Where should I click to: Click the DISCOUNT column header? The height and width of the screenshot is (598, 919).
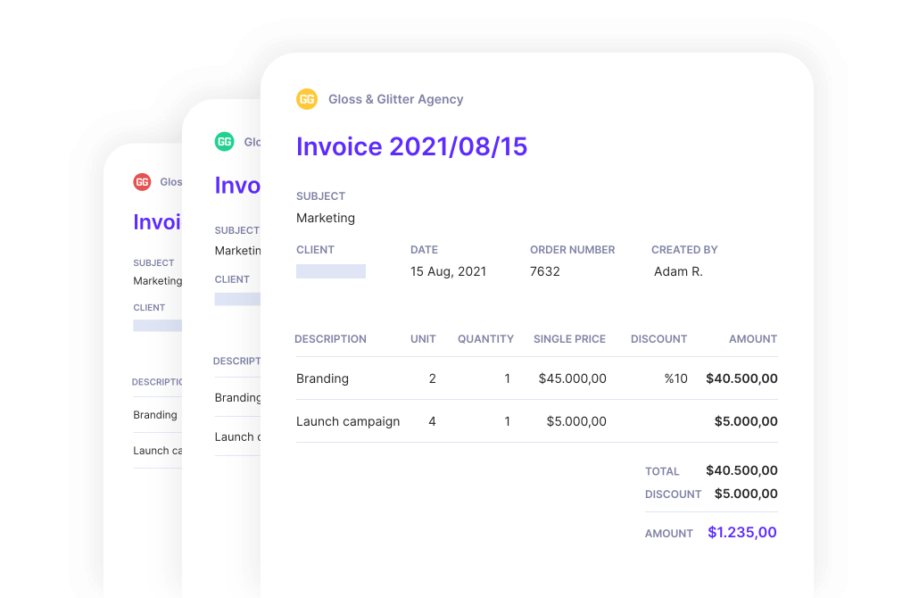click(x=658, y=339)
